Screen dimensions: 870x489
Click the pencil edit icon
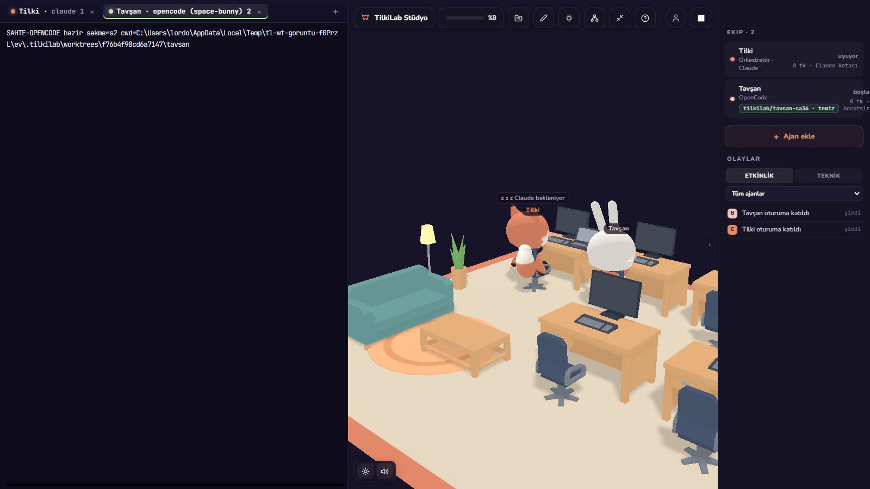(x=544, y=18)
